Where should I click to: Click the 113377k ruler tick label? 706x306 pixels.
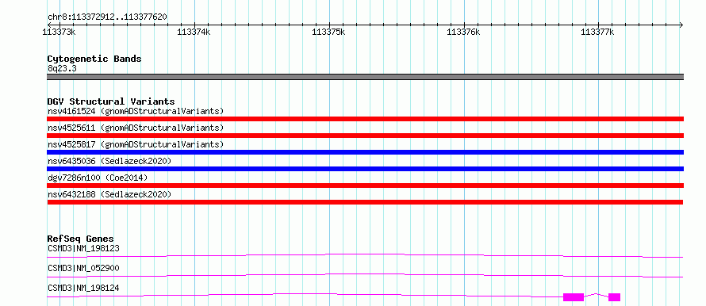[597, 32]
